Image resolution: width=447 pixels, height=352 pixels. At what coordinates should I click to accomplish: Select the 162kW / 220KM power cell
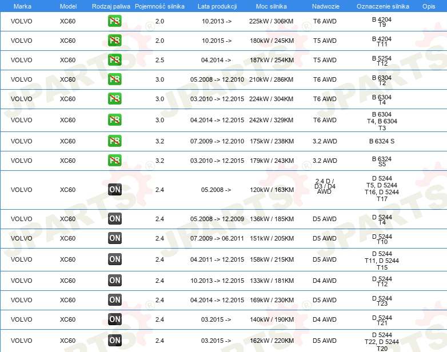click(272, 341)
